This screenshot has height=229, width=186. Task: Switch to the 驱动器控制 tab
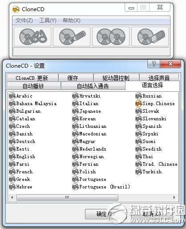116,78
